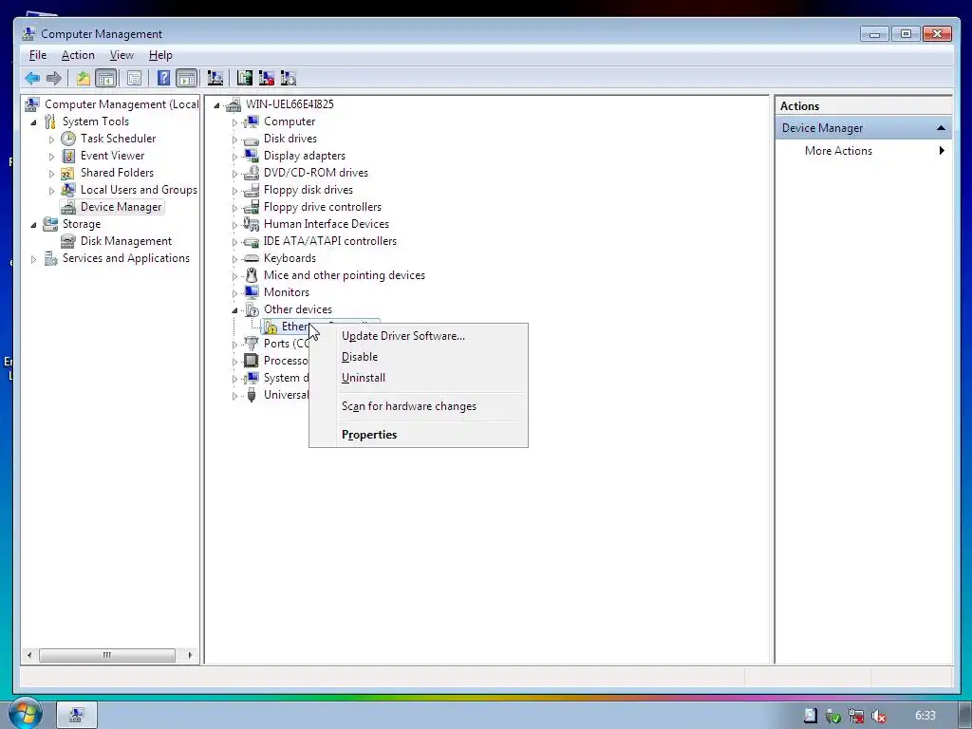
Task: Expand Local Users and Groups node
Action: click(51, 191)
